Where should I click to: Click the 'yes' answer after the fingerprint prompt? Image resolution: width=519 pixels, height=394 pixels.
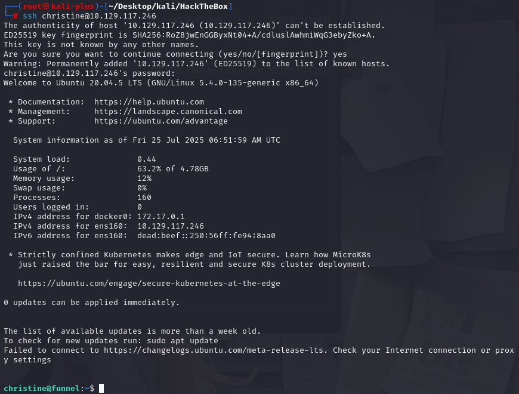[340, 54]
